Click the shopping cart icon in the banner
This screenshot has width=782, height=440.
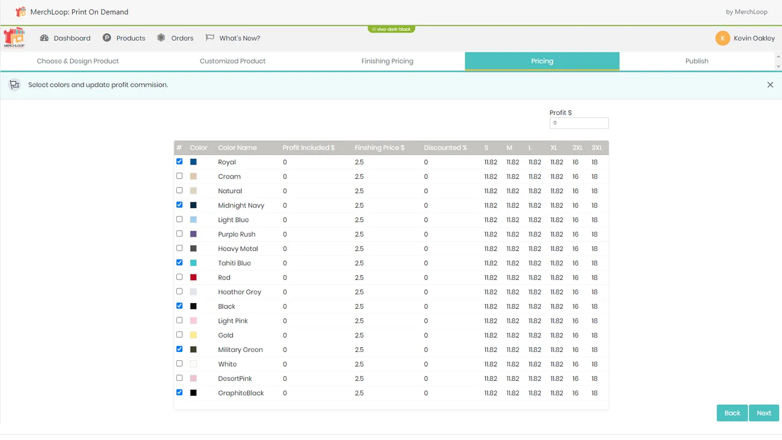(x=14, y=85)
